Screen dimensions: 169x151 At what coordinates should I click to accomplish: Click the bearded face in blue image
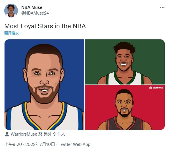coord(44,78)
